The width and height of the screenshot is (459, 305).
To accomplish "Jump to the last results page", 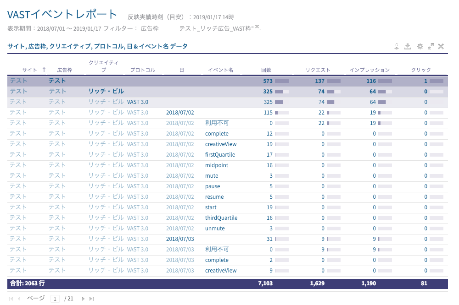I will tap(91, 299).
